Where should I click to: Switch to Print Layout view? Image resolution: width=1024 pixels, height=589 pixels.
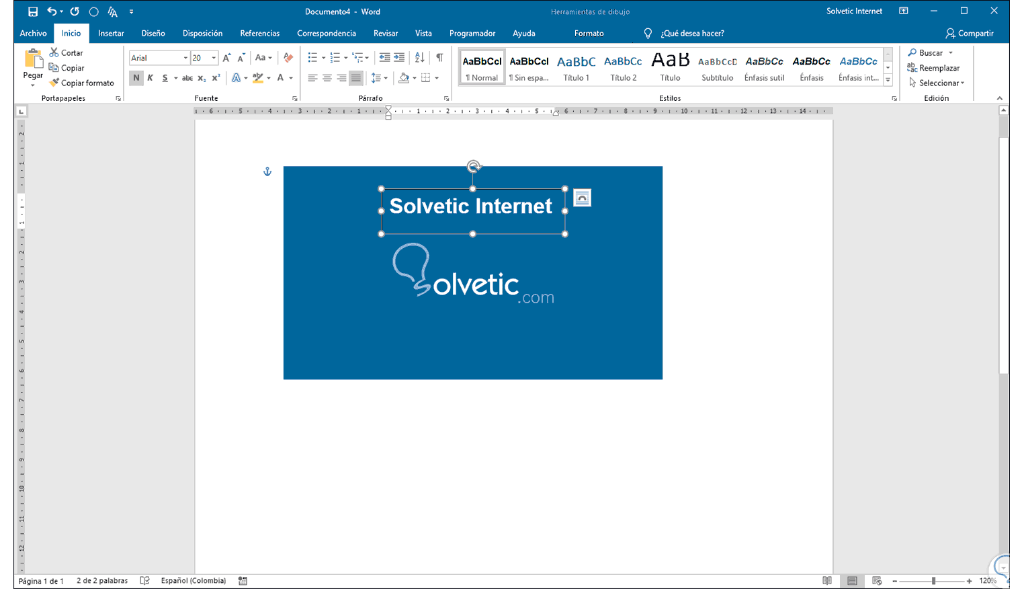(852, 581)
